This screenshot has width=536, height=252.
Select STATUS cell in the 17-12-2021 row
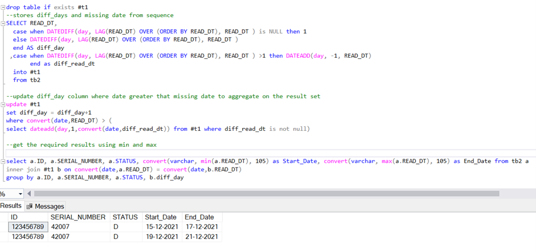pos(126,227)
